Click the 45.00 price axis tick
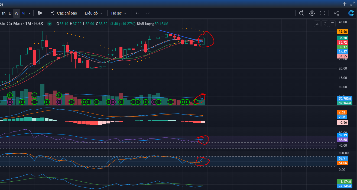357x190 pixels. 343,22
